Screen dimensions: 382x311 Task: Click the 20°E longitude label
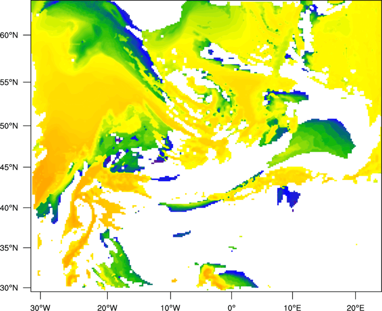pyautogui.click(x=355, y=308)
